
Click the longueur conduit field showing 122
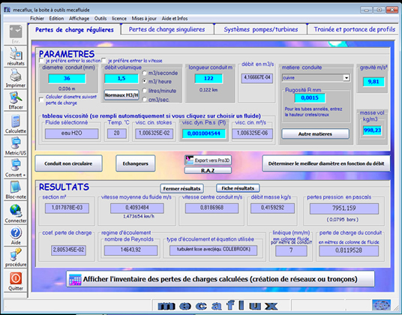tap(208, 79)
